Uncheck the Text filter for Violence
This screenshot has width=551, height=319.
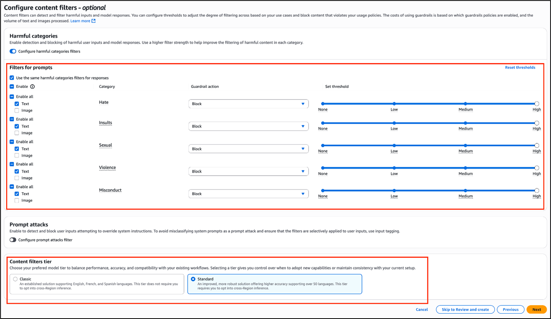[16, 171]
